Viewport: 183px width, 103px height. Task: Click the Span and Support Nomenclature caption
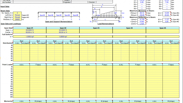coord(59,22)
